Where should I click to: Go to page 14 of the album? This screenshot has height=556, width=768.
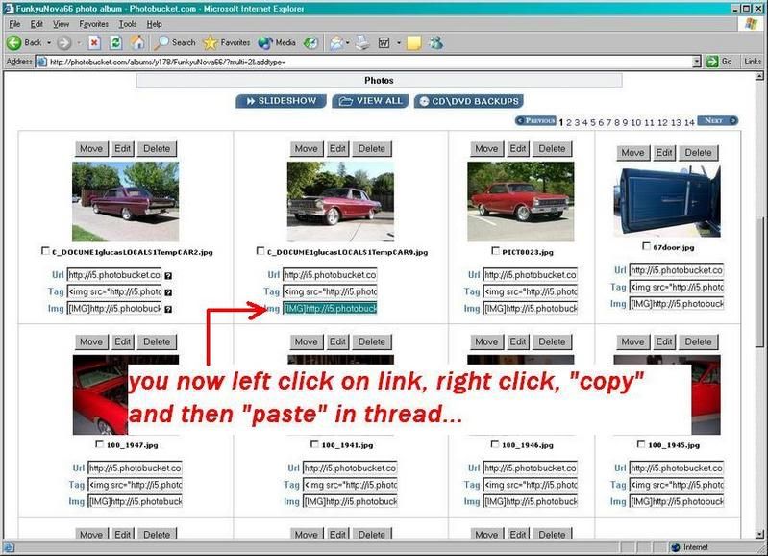[689, 122]
